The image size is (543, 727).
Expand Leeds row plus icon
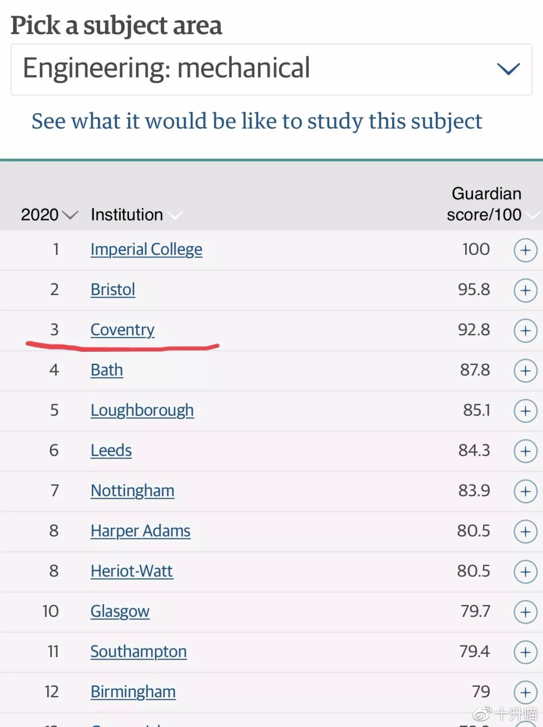click(525, 451)
